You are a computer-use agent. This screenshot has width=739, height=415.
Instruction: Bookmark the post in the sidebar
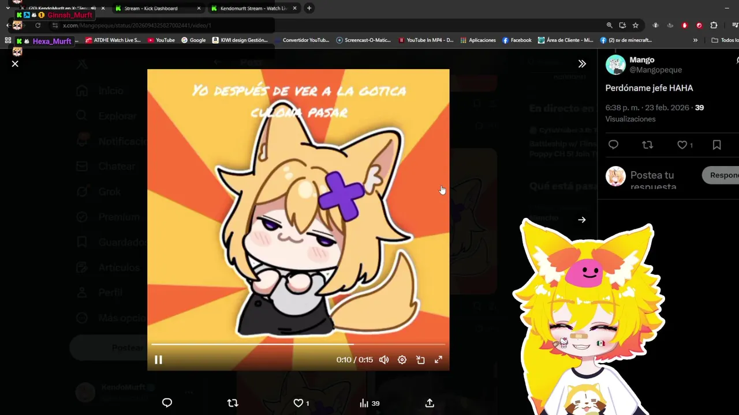tap(716, 145)
